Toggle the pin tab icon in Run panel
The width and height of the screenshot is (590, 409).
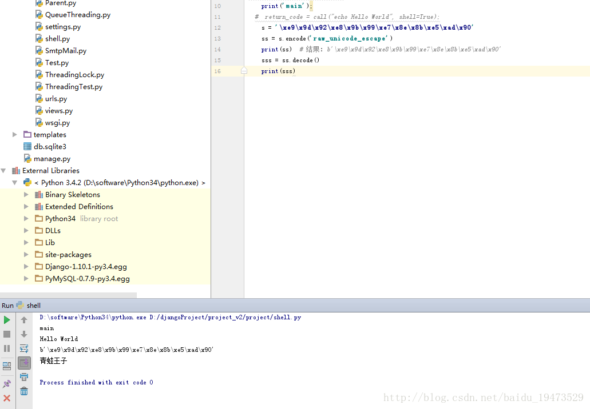7,384
